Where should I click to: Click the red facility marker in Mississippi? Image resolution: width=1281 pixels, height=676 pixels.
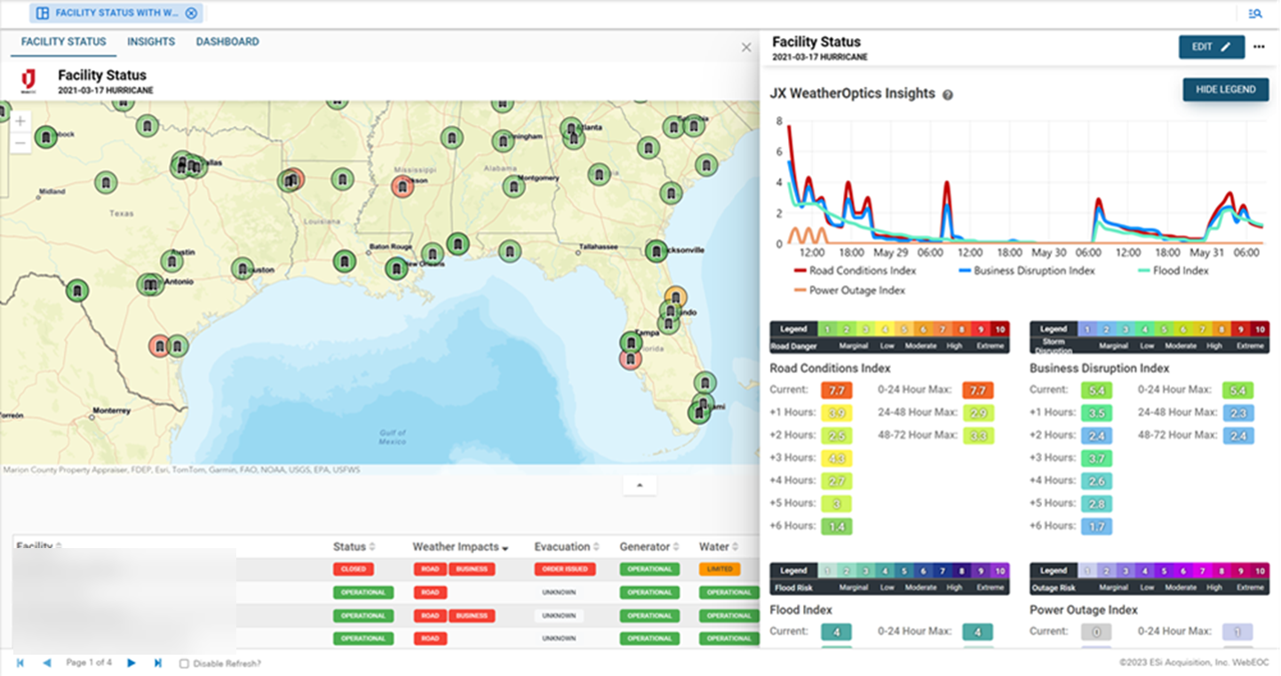click(402, 186)
